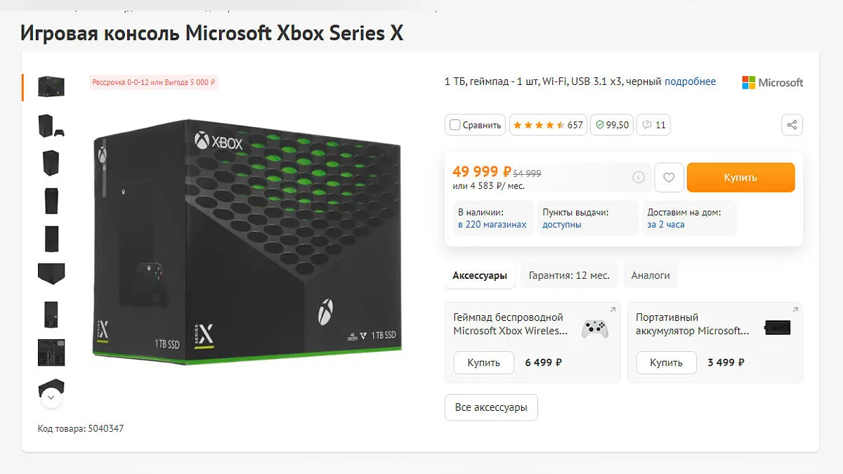This screenshot has height=474, width=843.
Task: Open the Аналоги tab
Action: point(650,275)
